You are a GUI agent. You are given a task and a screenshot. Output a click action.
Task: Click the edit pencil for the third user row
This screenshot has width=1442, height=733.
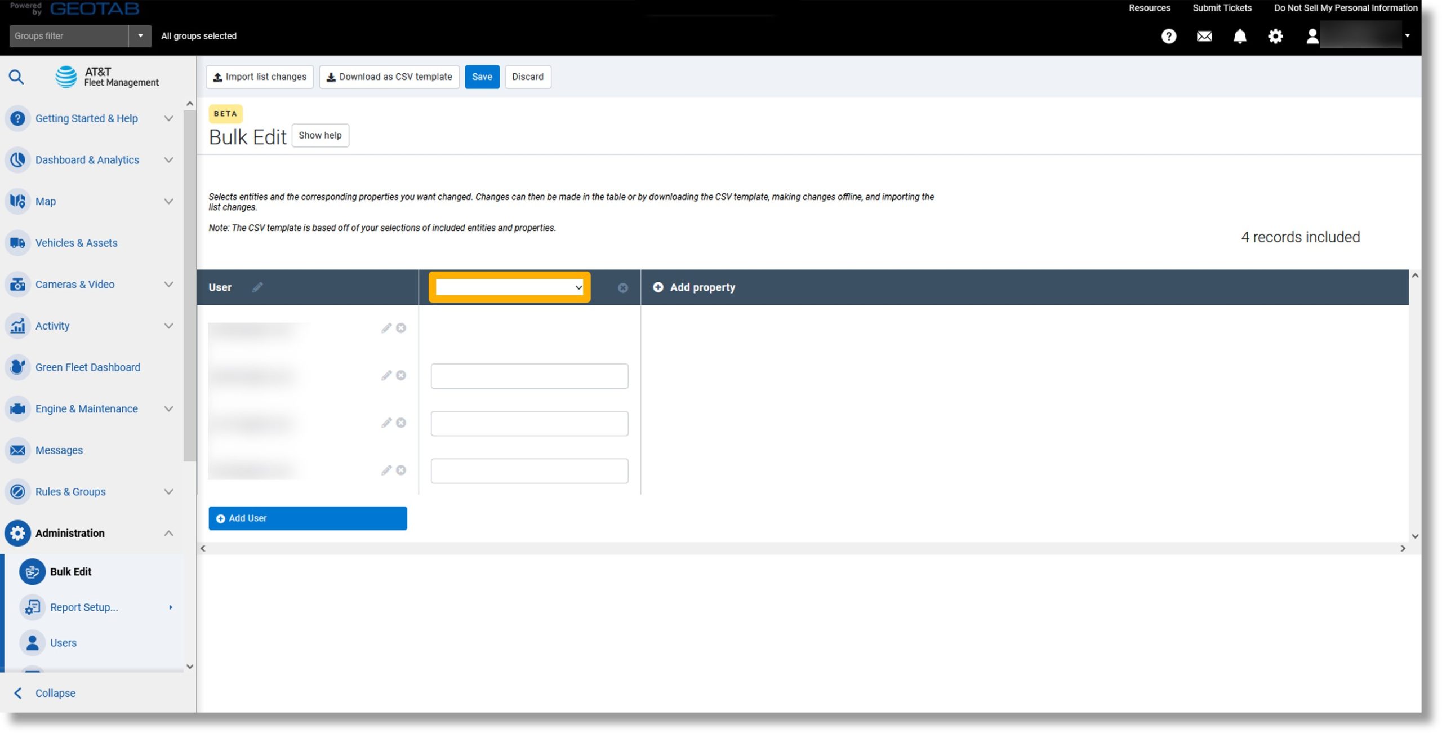tap(386, 423)
